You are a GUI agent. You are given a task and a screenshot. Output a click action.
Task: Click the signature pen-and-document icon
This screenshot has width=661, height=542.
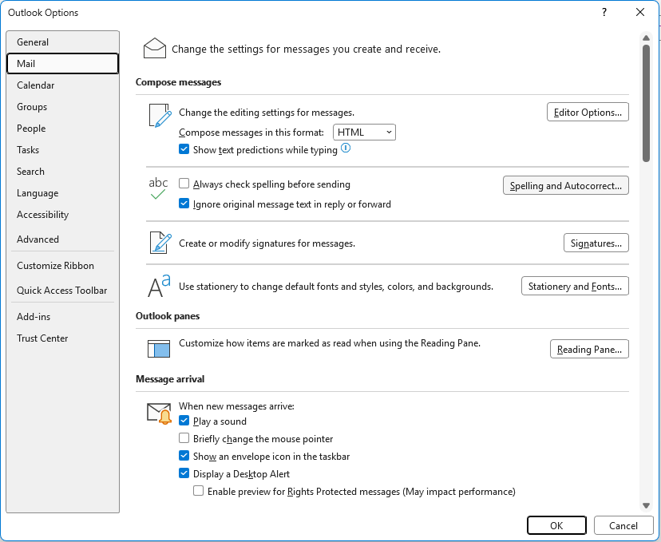pos(160,243)
